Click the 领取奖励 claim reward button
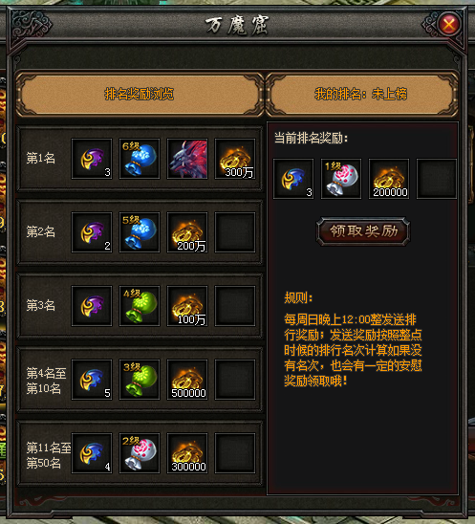Screen dimensions: 475x524 pos(363,231)
